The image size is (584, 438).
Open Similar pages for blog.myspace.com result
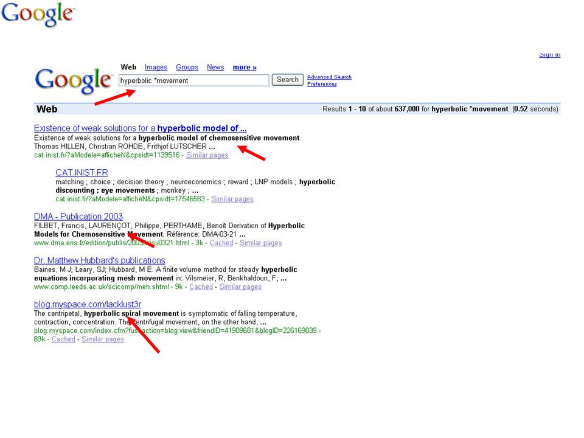(103, 339)
